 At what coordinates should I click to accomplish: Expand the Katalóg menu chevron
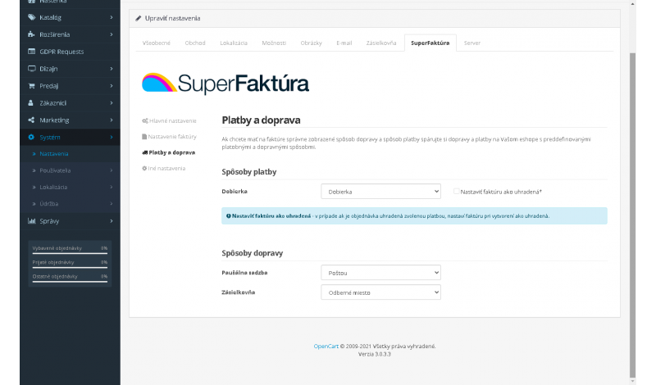[x=112, y=17]
